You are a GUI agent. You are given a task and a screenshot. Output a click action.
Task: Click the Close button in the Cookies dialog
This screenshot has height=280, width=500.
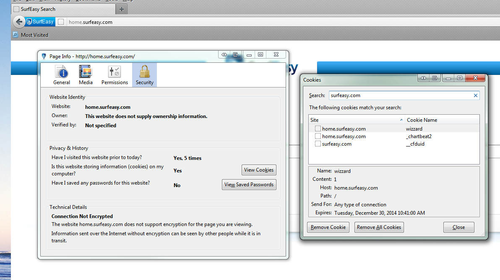(x=458, y=227)
